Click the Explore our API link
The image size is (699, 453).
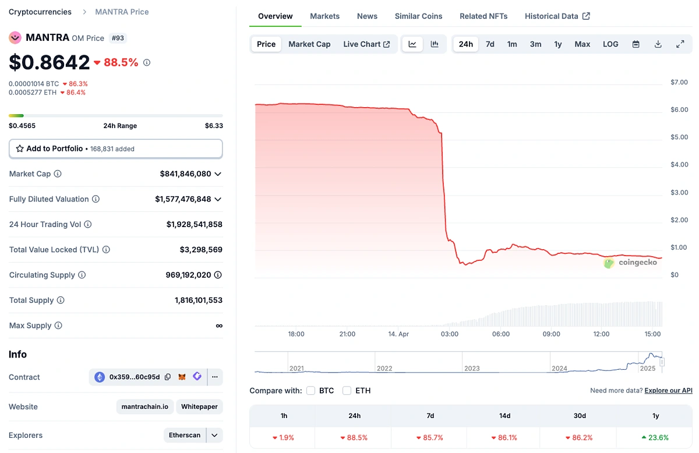click(668, 390)
